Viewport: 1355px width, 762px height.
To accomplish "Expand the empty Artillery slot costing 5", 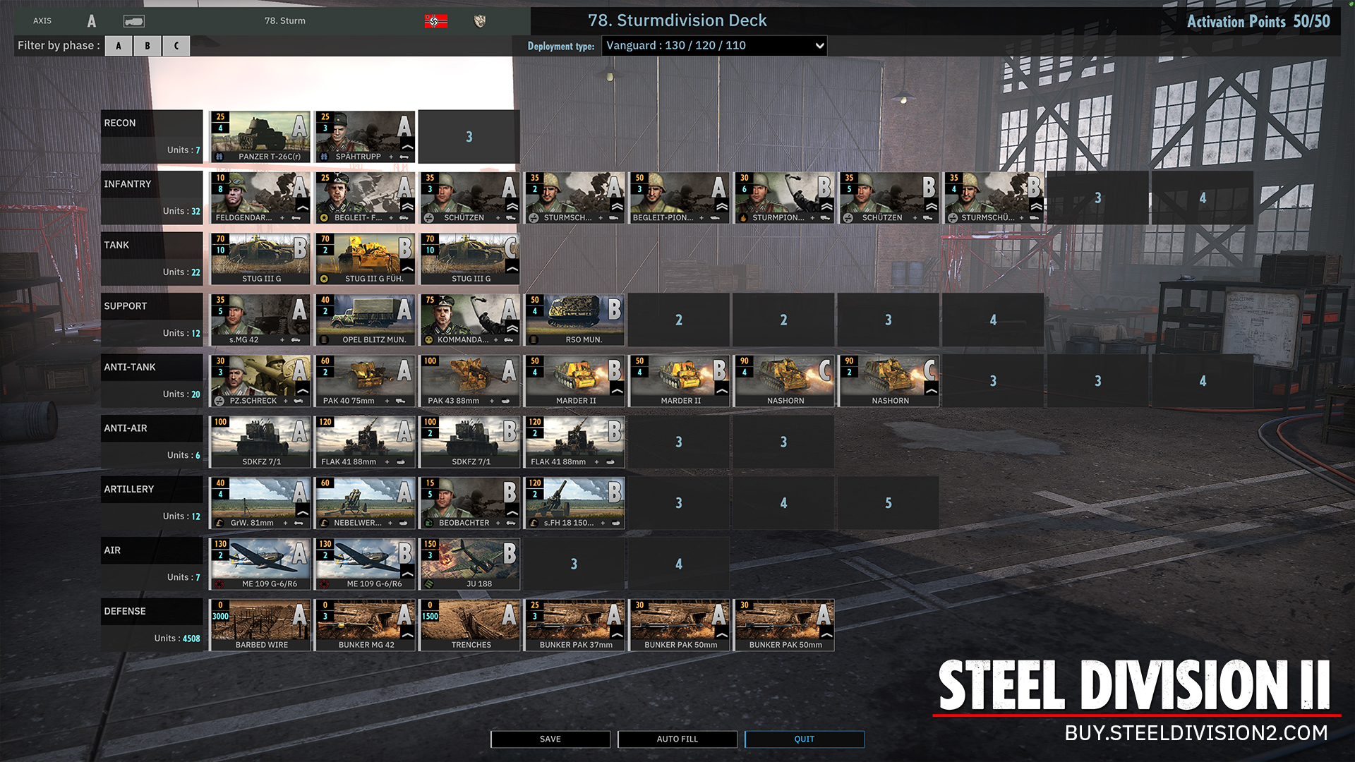I will tap(888, 503).
